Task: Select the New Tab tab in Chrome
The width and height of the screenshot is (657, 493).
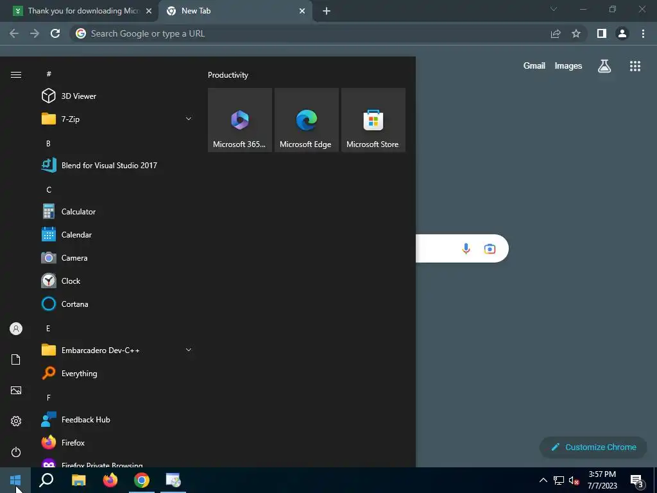Action: (235, 11)
